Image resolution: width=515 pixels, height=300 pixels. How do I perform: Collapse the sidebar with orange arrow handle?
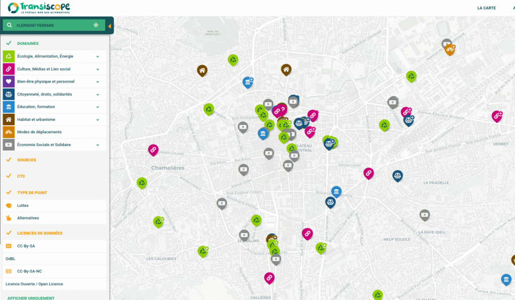click(110, 26)
